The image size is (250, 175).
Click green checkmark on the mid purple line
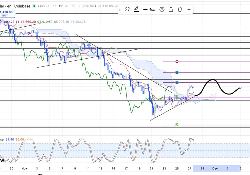[x=177, y=96]
